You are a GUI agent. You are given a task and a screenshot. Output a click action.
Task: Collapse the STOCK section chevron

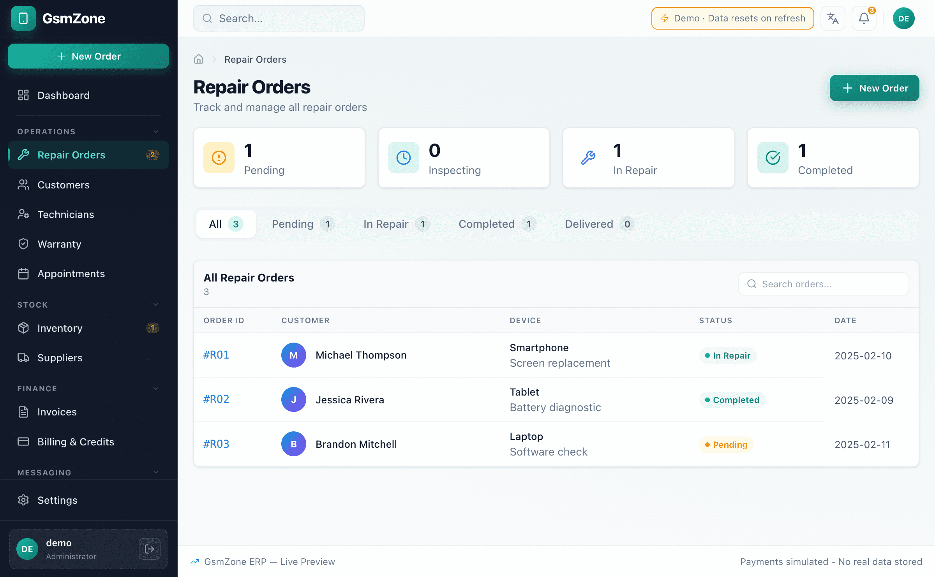point(155,304)
